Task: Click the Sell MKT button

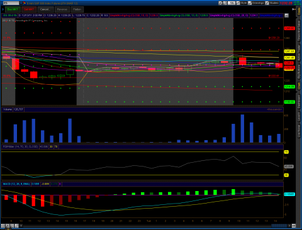Action: pos(29,9)
